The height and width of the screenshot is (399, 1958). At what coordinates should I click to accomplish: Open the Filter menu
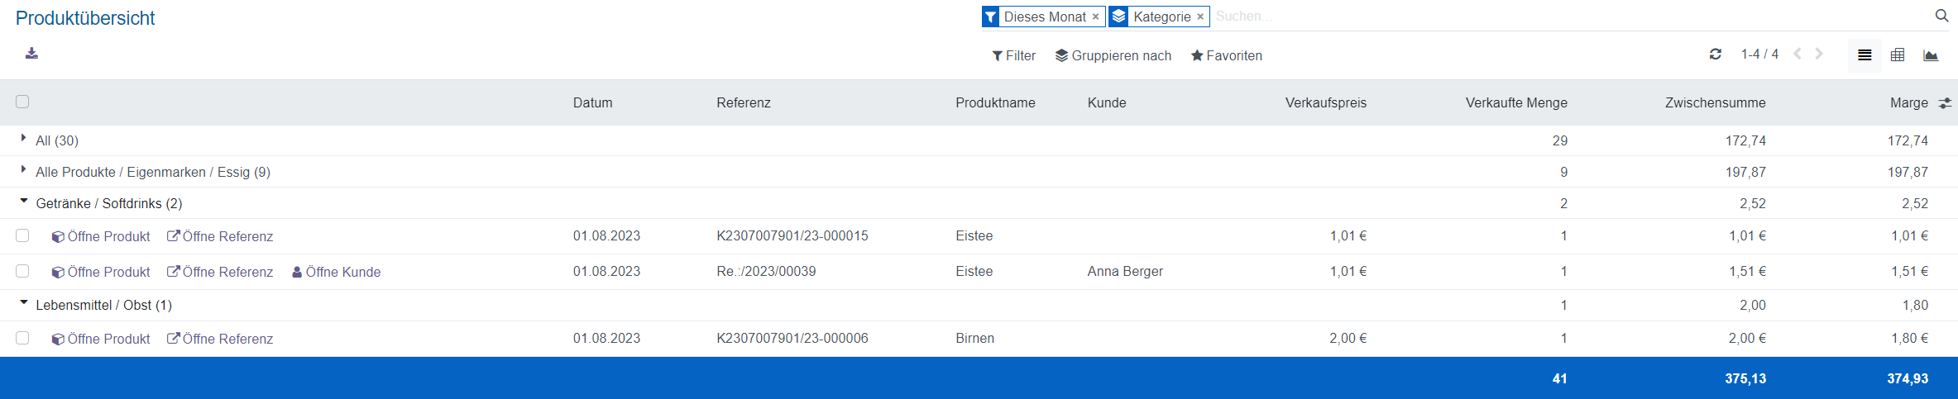point(1013,55)
